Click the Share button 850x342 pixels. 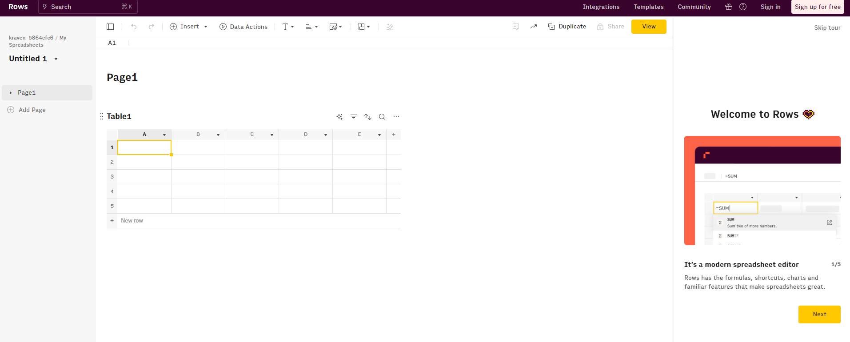(x=611, y=27)
